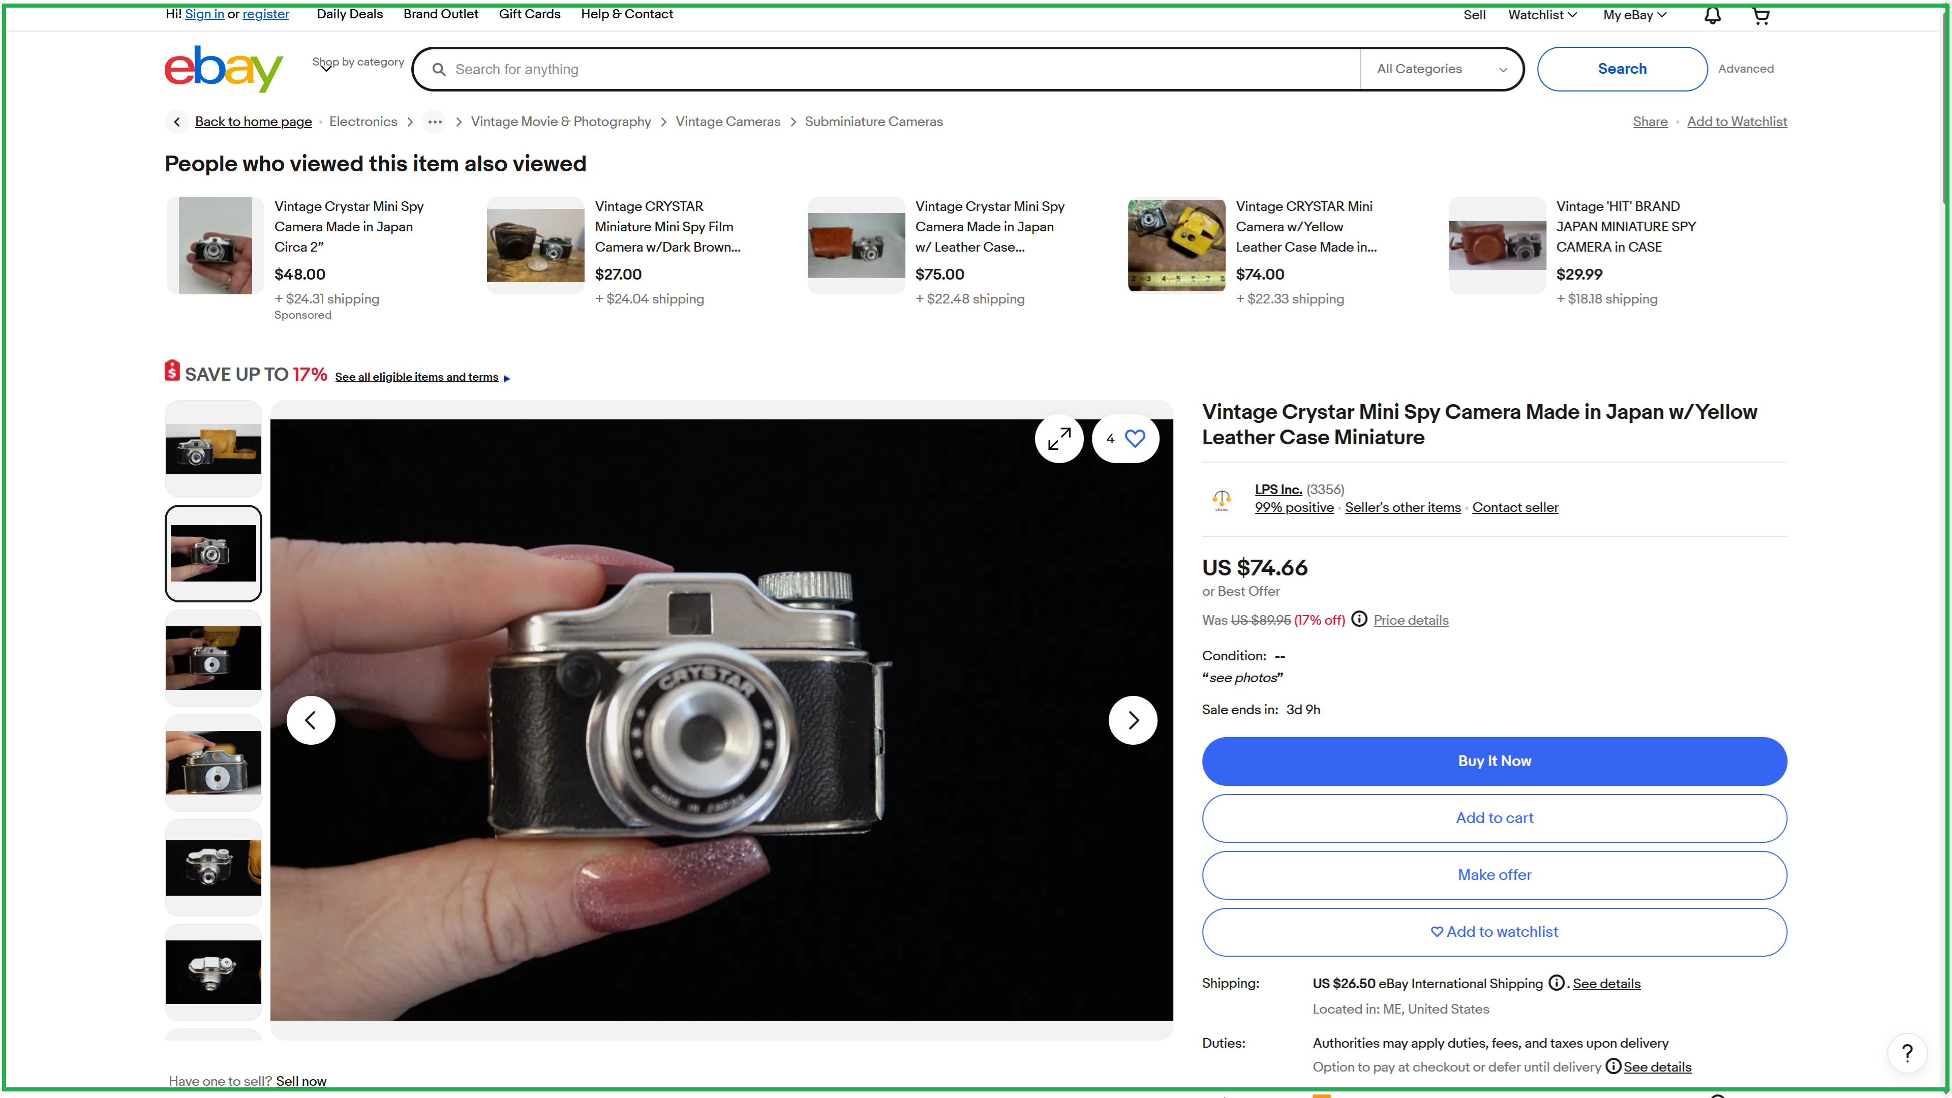Screen dimensions: 1952x1098
Task: Show previous photo with left arrow
Action: pos(311,720)
